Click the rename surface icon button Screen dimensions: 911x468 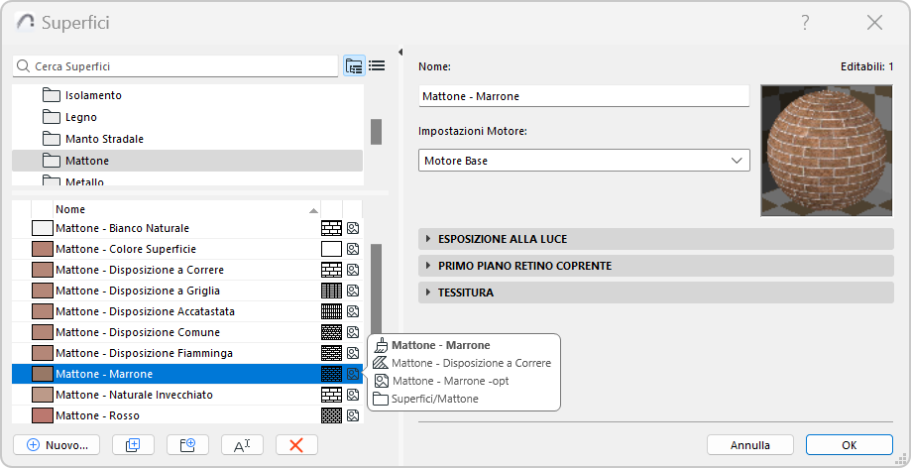coord(242,445)
